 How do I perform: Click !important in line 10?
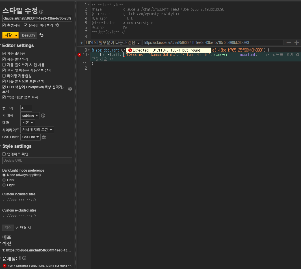[247, 55]
